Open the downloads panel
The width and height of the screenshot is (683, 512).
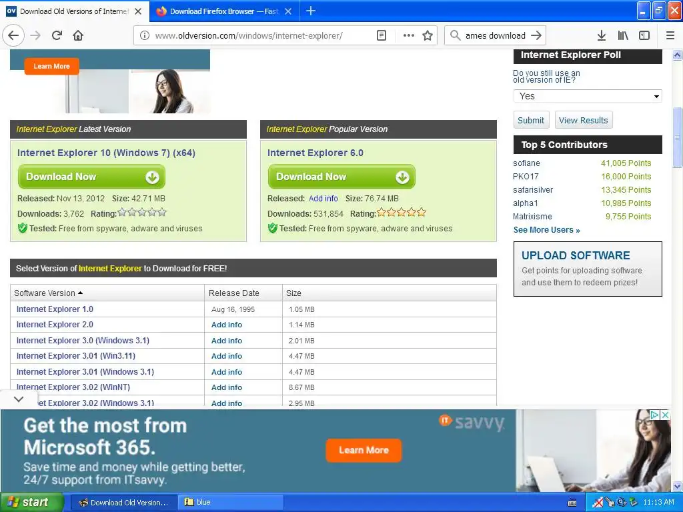pos(601,36)
